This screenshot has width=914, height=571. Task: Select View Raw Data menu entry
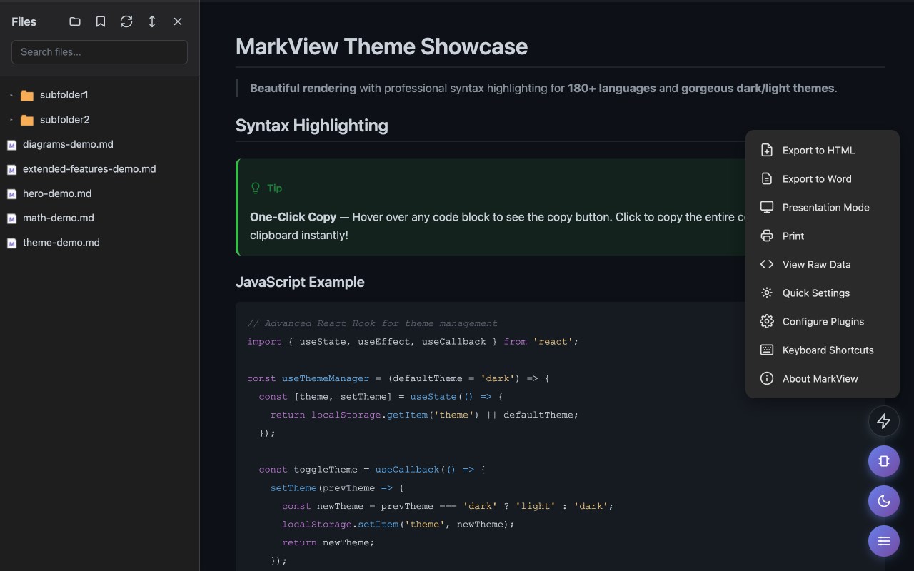coord(822,264)
